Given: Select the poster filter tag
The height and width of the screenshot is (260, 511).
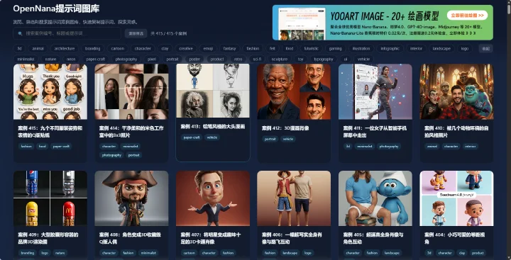Looking at the screenshot, I should [x=194, y=60].
